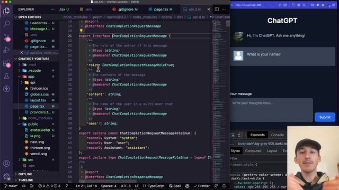
Task: Open editor more actions ellipsis
Action: pos(224,9)
